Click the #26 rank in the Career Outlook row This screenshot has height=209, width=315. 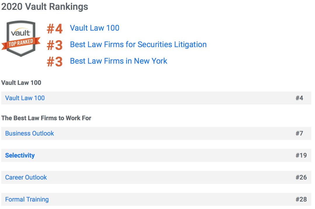301,177
